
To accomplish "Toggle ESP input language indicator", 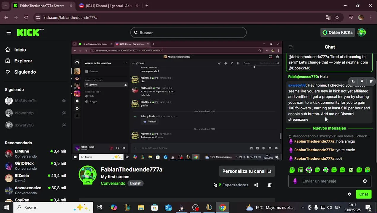I will [x=338, y=208].
